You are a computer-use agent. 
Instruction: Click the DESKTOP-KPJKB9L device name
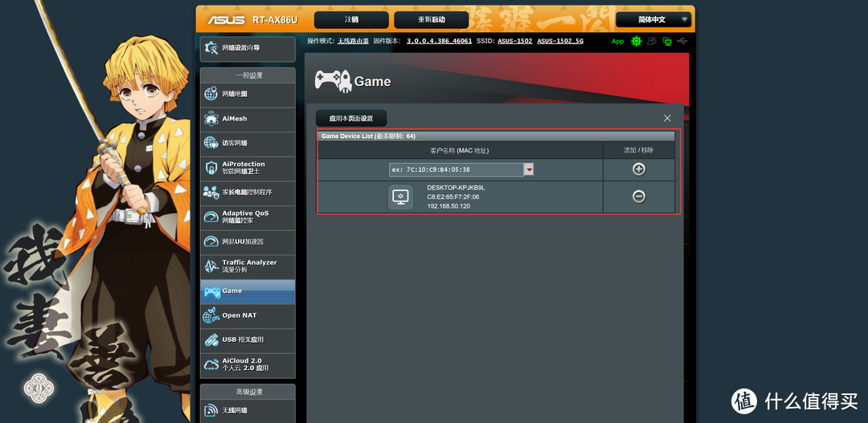pos(457,188)
